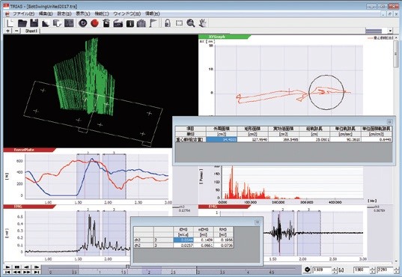The image size is (402, 277).
Task: Toggle the padlock lock icon
Action: tap(168, 23)
